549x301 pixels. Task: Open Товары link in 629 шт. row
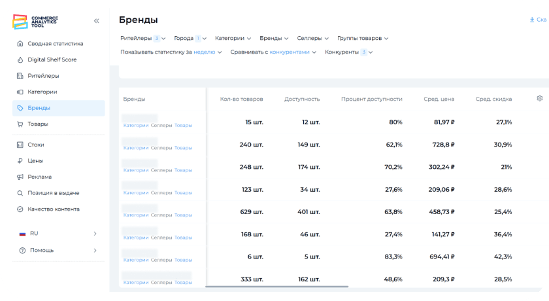(x=183, y=215)
